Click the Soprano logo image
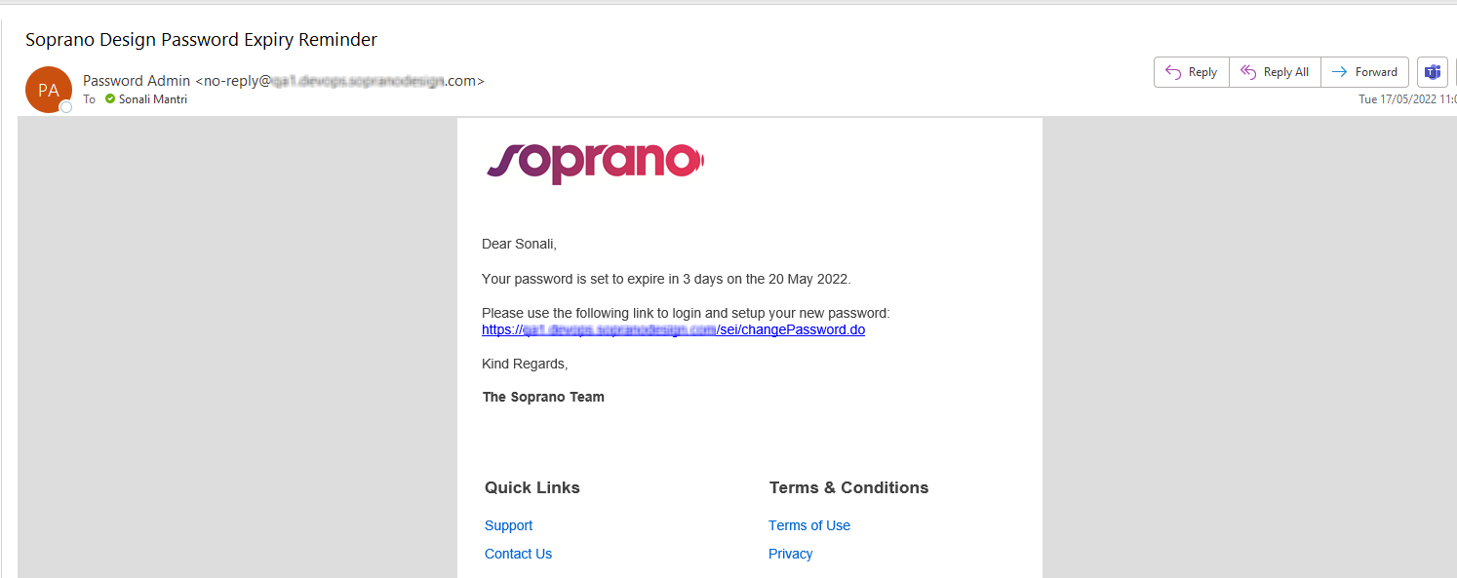The width and height of the screenshot is (1457, 578). coord(594,162)
